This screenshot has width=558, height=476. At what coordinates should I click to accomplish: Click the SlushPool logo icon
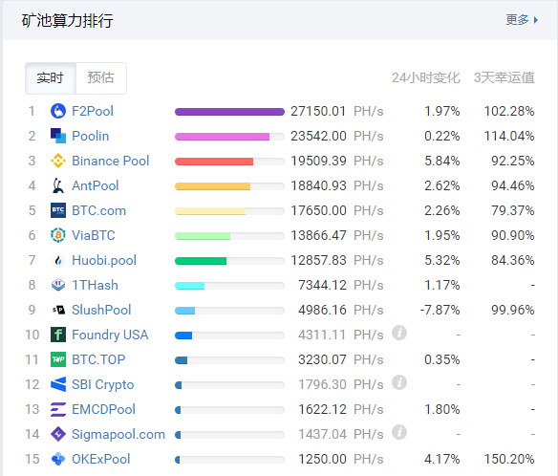pos(58,310)
